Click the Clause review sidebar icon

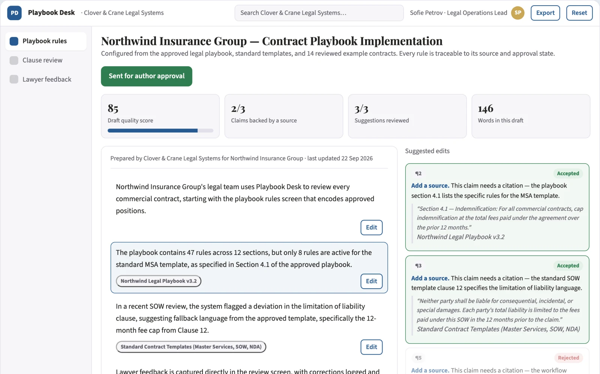click(x=14, y=60)
